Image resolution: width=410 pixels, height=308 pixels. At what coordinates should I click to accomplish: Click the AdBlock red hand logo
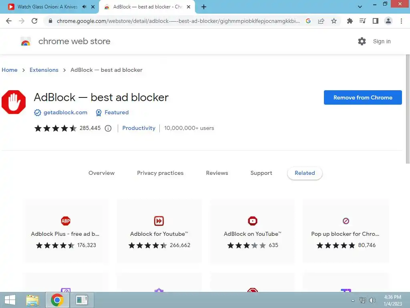click(14, 102)
